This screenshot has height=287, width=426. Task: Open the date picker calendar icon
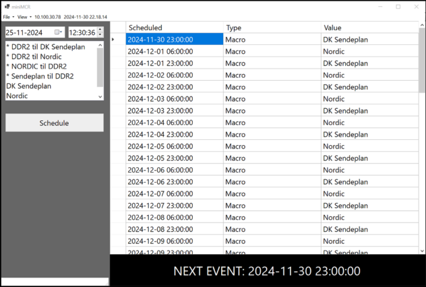(59, 32)
